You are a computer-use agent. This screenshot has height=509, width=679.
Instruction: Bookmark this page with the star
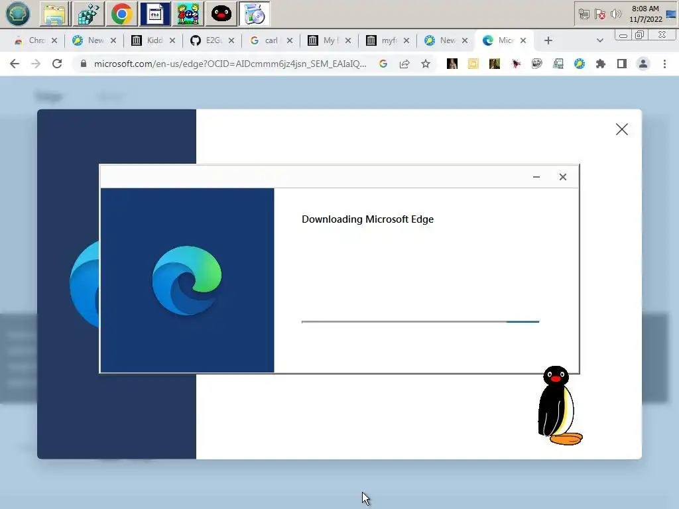pos(426,64)
